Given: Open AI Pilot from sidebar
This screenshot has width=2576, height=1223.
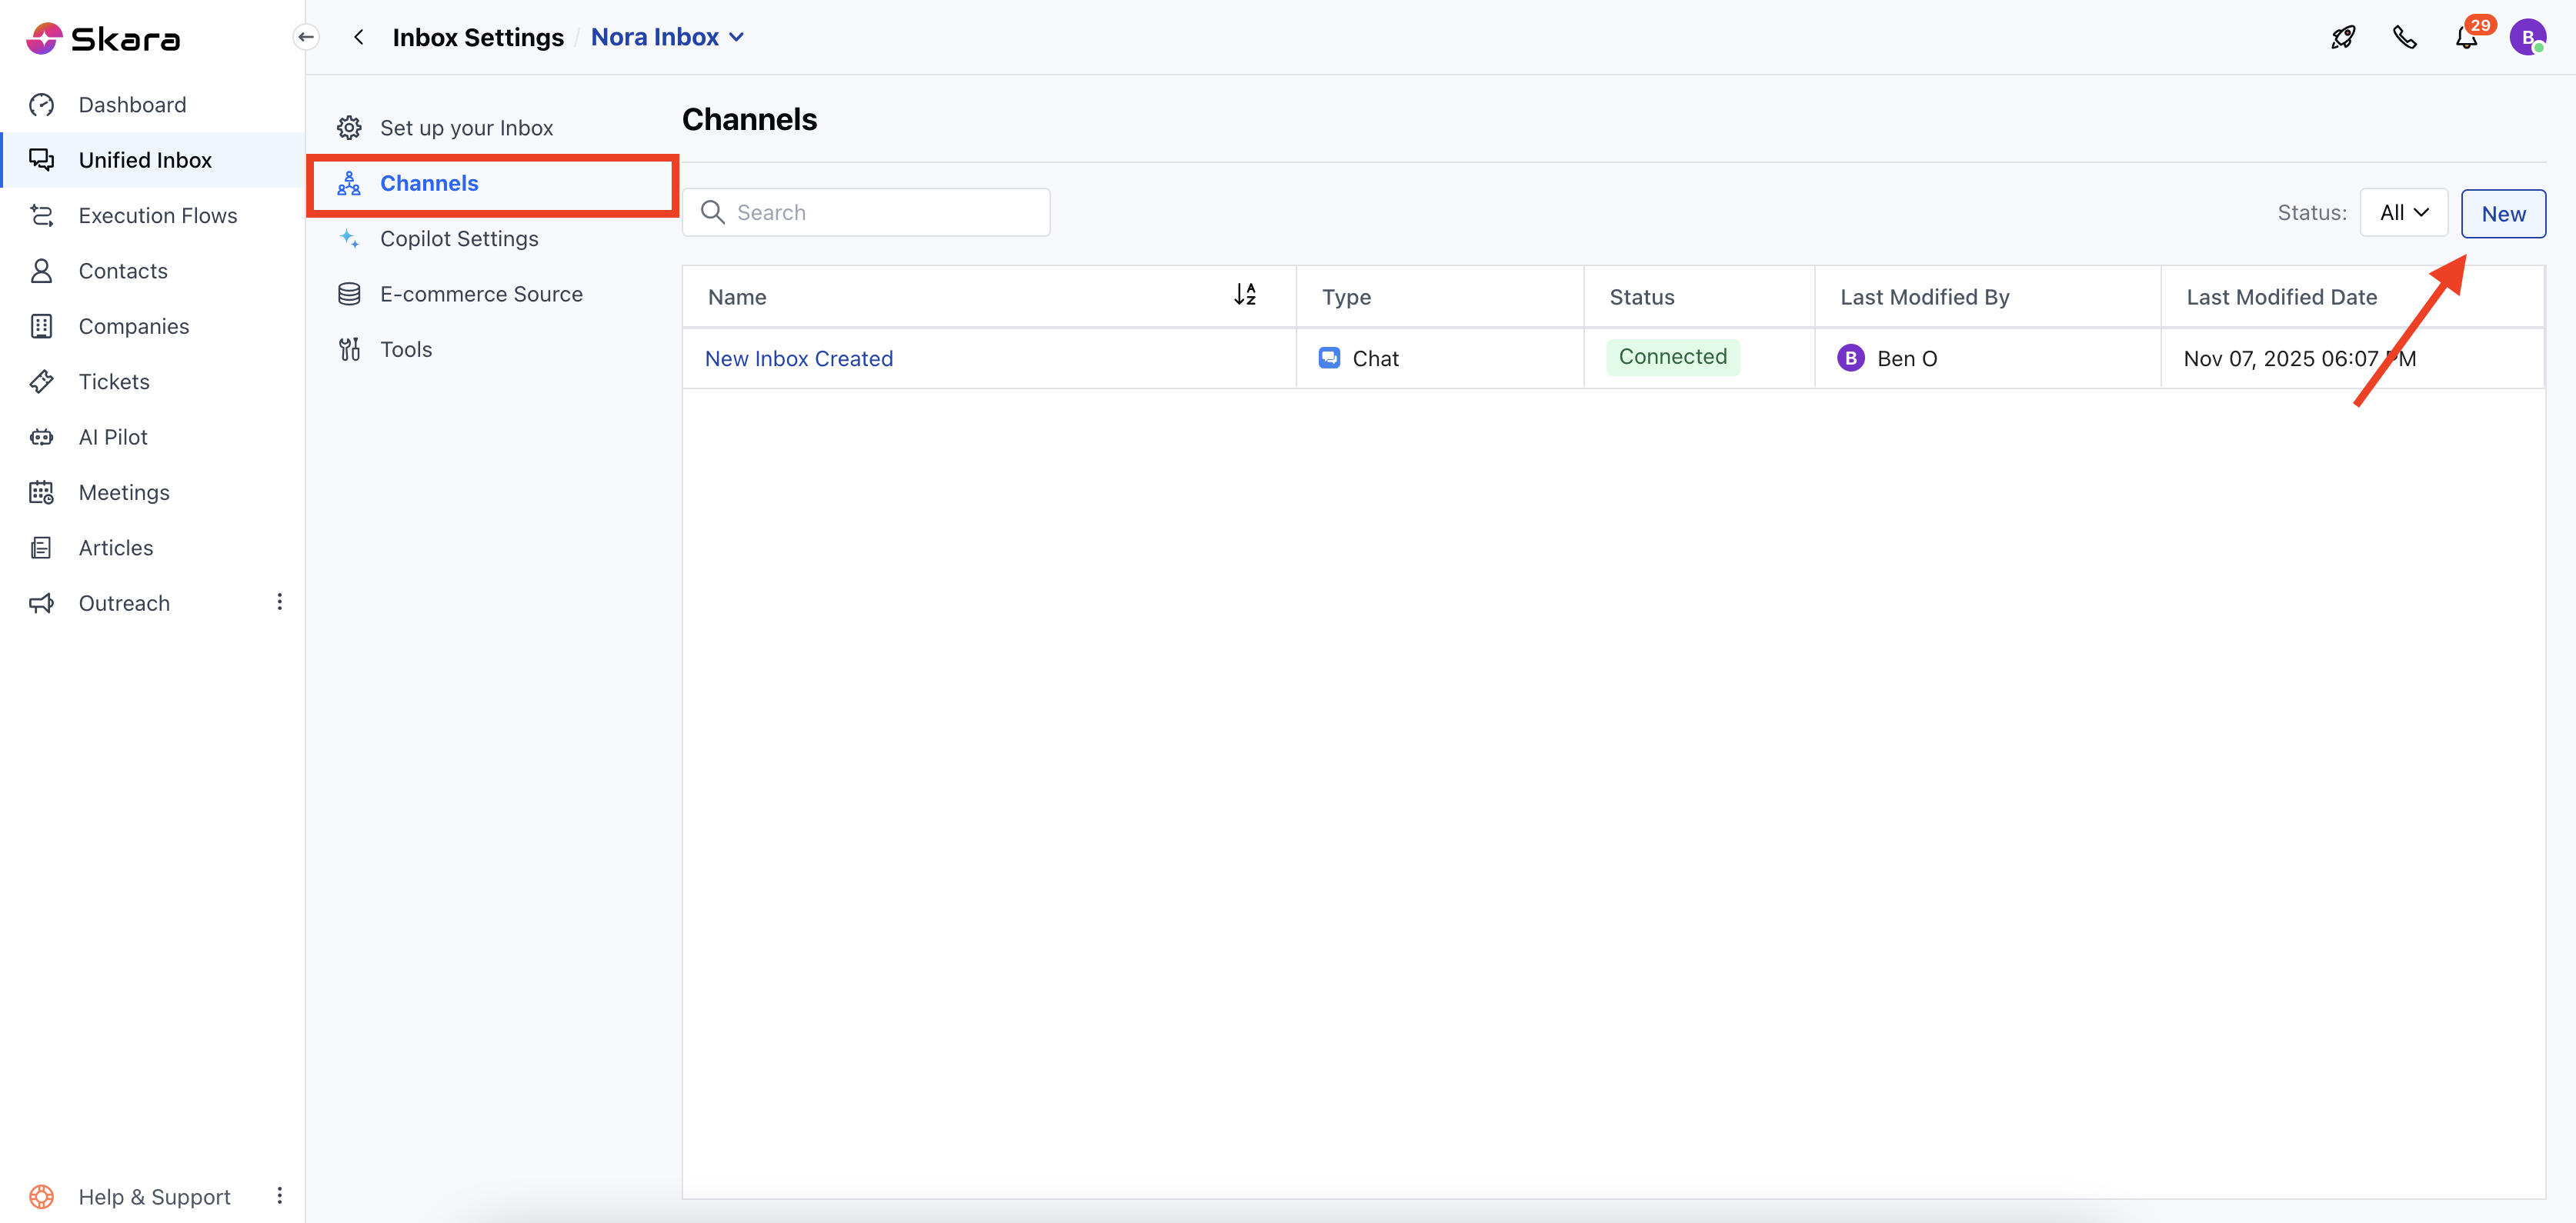Looking at the screenshot, I should pos(113,437).
